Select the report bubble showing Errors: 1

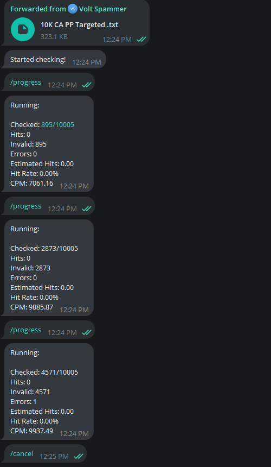tap(49, 392)
